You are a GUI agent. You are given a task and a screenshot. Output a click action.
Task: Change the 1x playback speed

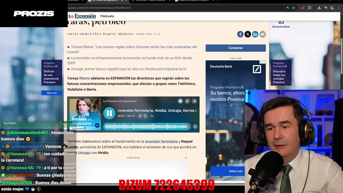(x=152, y=116)
